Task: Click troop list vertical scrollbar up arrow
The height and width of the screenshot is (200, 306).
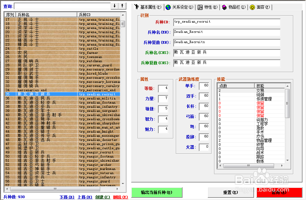Action: click(123, 15)
